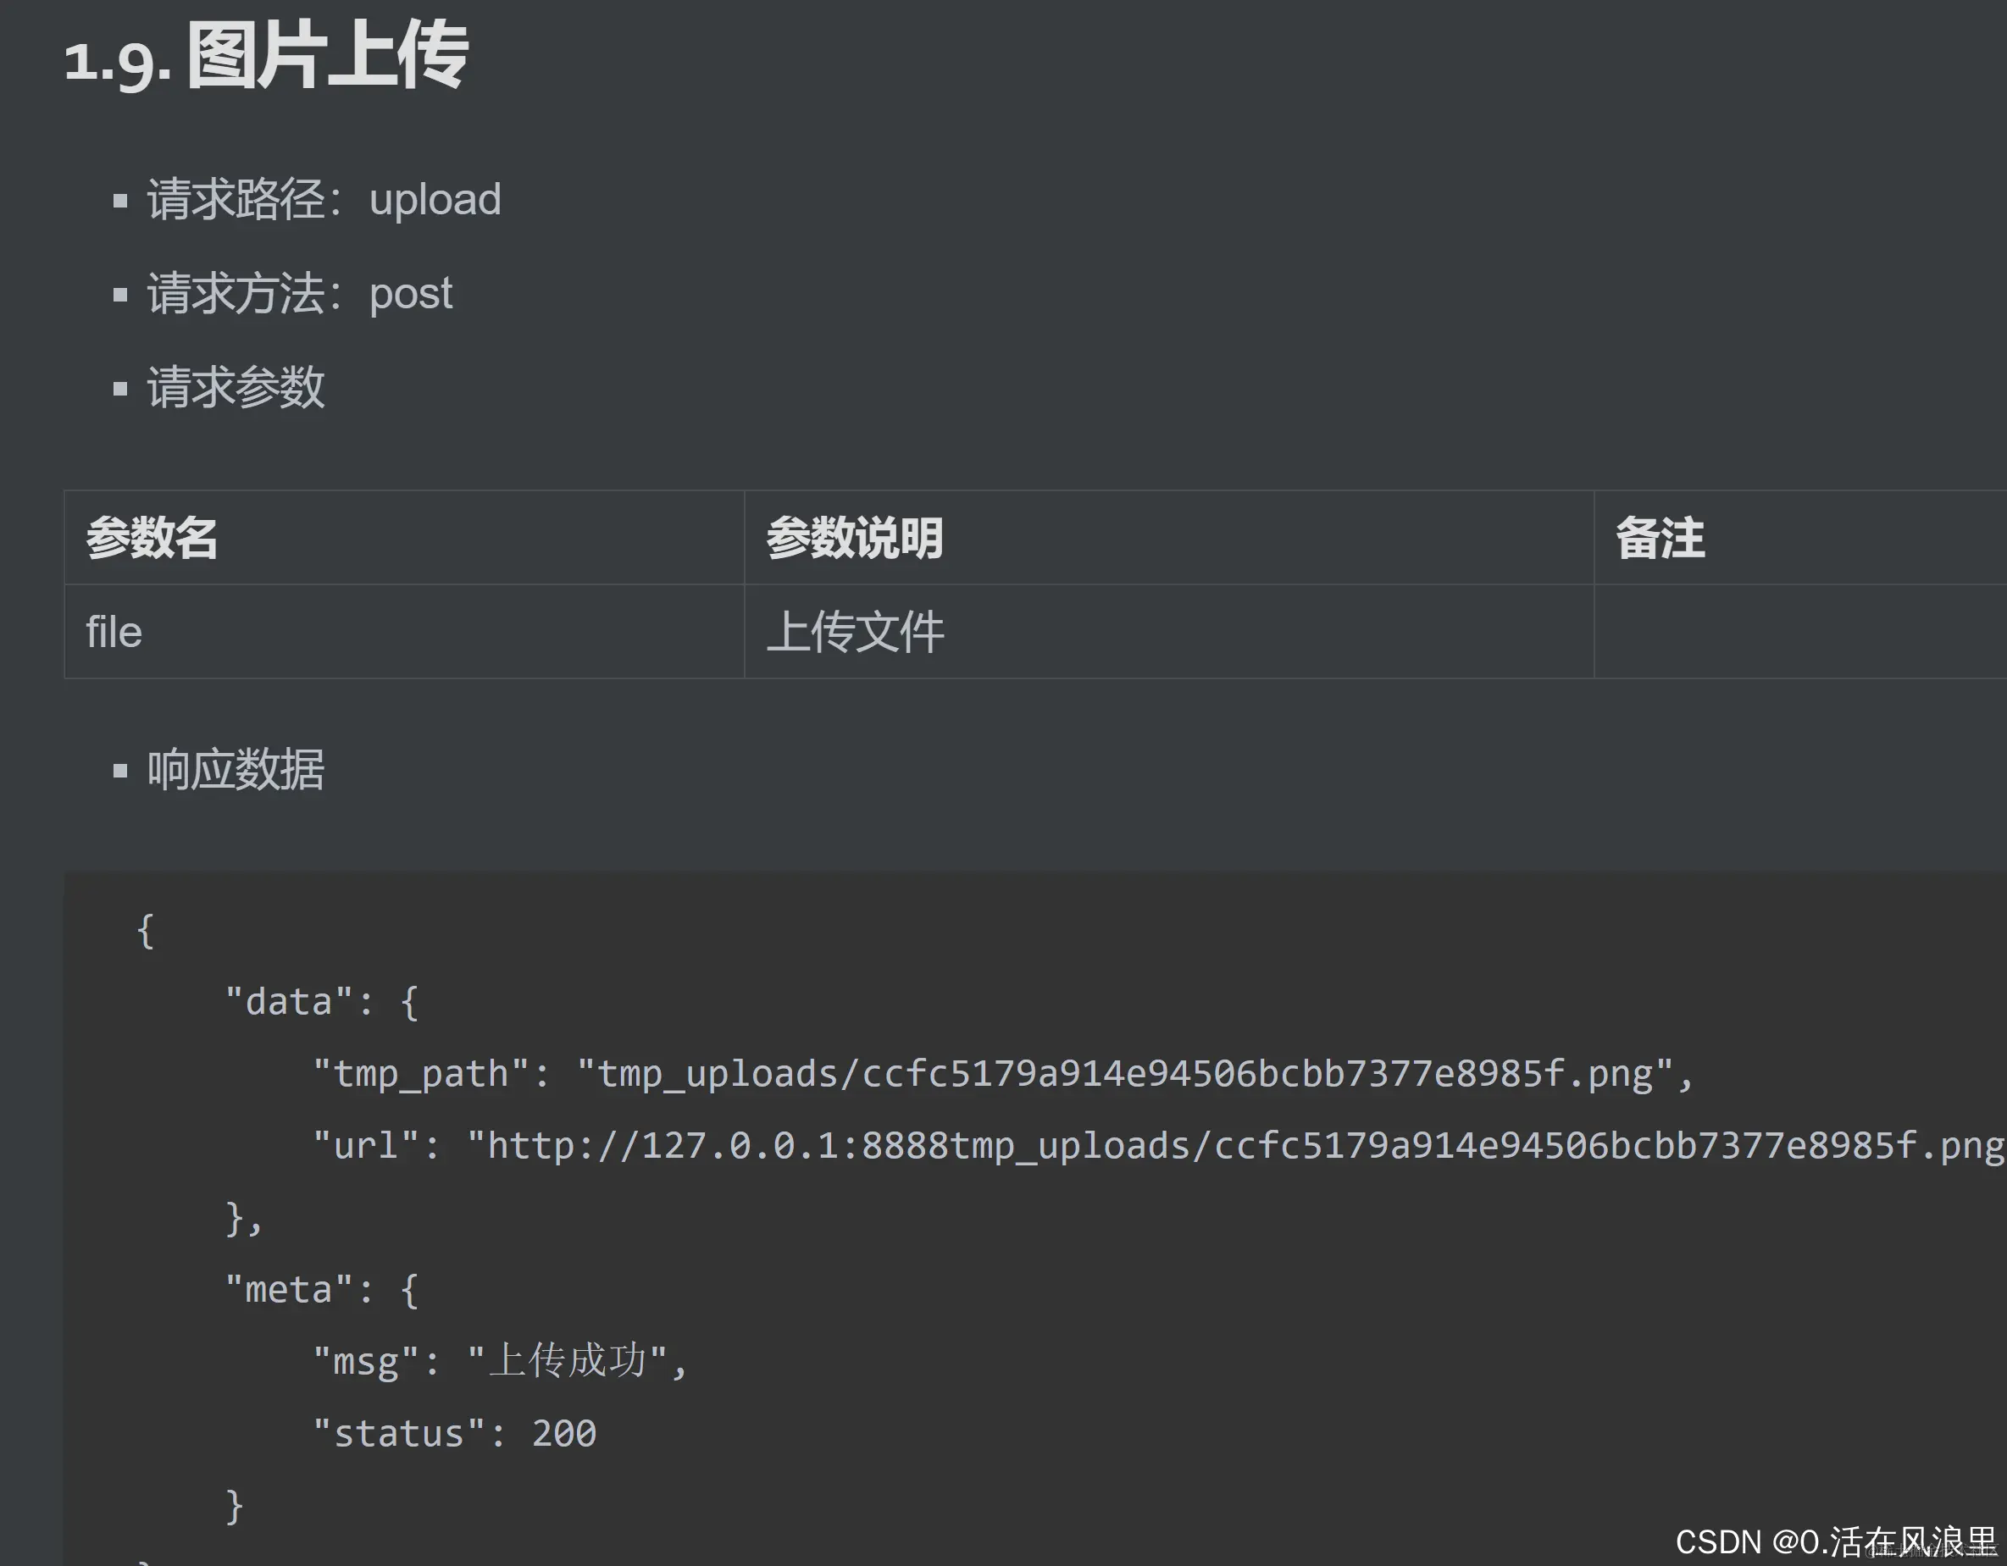Viewport: 2007px width, 1566px height.
Task: Click the 请求方法 post bullet text
Action: 300,294
